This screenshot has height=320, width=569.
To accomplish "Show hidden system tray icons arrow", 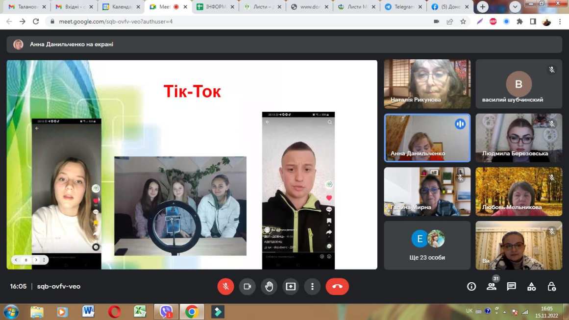I will point(504,312).
